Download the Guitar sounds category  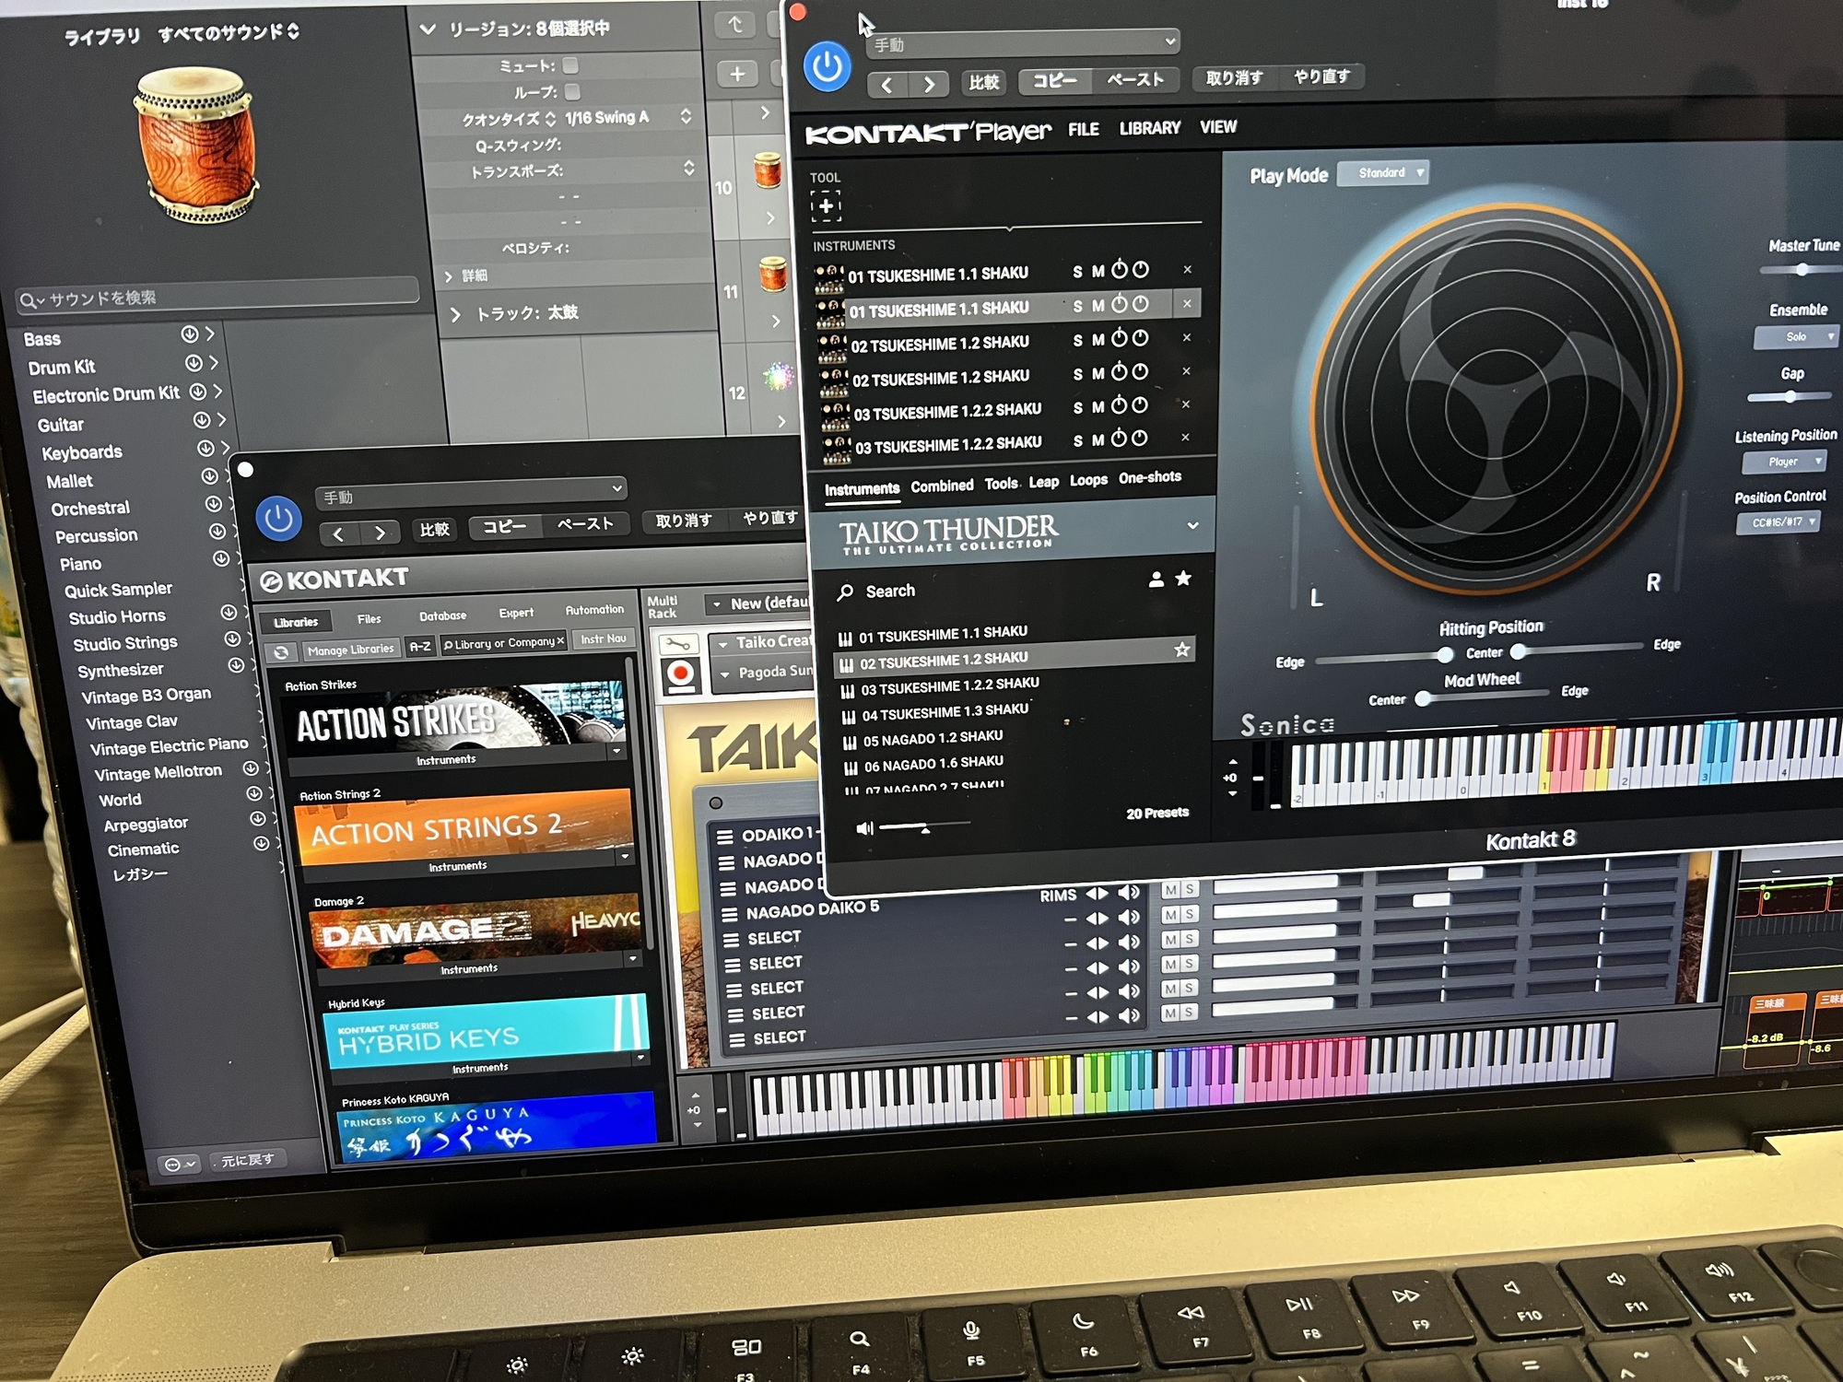[202, 420]
